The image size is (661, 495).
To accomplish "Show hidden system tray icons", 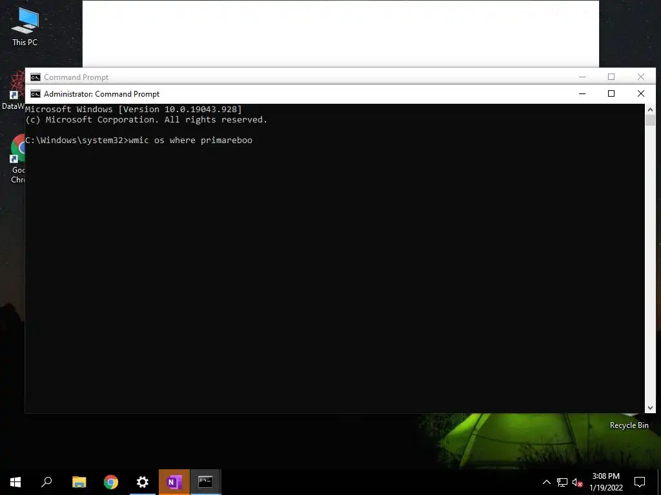I will pyautogui.click(x=546, y=482).
